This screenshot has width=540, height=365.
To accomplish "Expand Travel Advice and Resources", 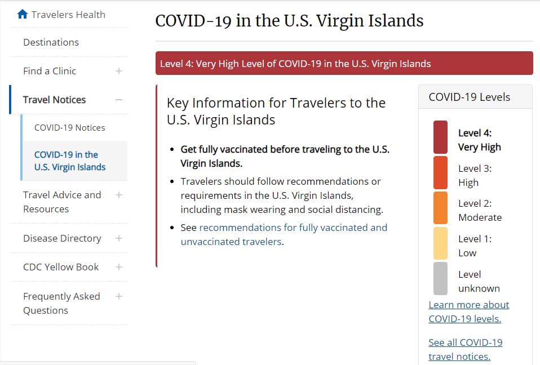I will click(119, 195).
